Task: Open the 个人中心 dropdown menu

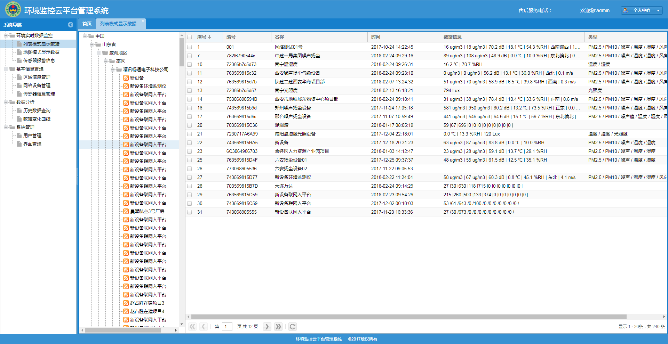Action: click(642, 10)
